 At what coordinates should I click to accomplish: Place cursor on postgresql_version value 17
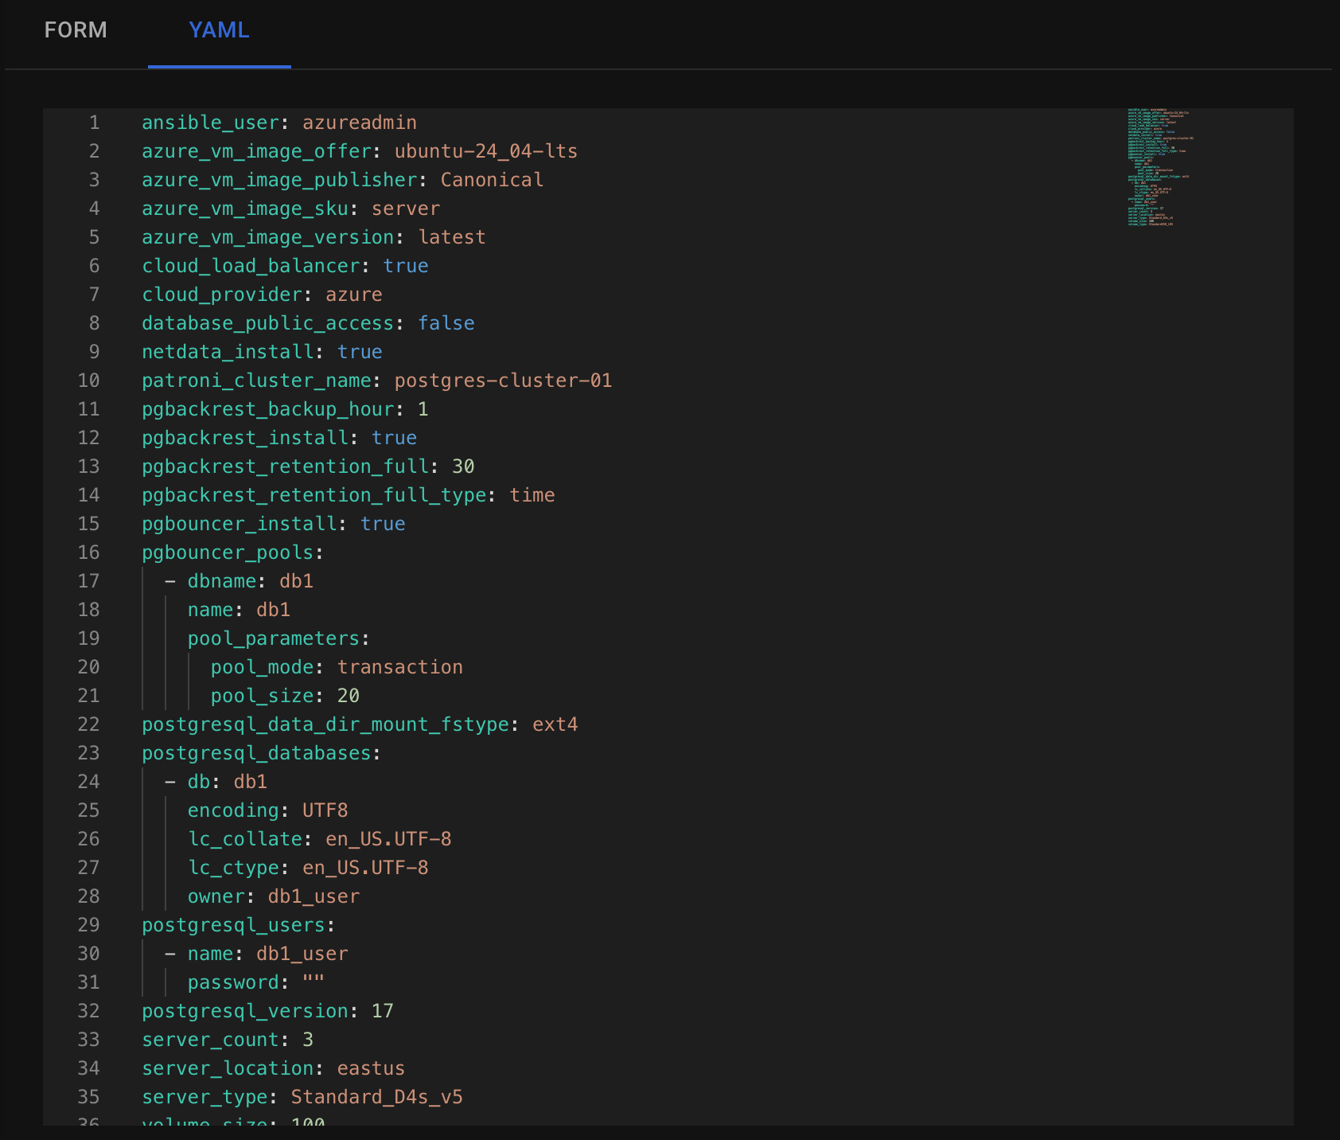point(383,1011)
